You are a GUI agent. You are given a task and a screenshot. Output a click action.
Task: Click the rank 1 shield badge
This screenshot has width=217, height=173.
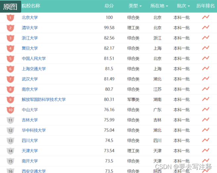pyautogui.click(x=10, y=18)
